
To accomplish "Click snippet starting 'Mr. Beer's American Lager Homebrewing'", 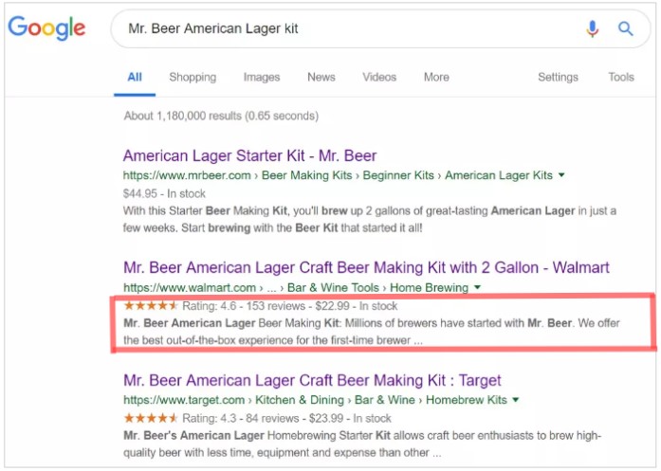I will [362, 444].
